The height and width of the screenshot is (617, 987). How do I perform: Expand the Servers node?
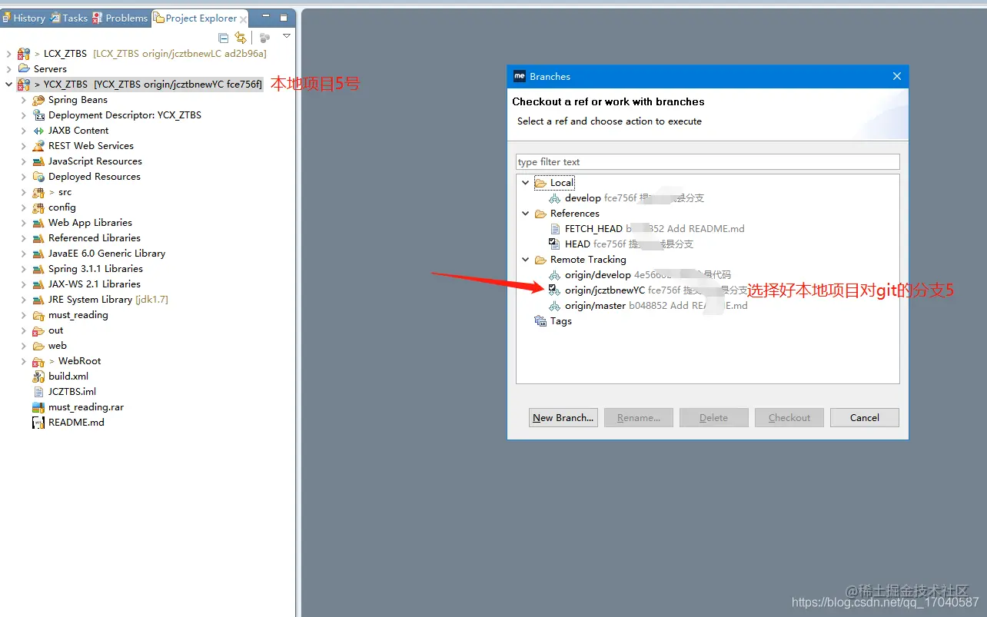point(9,69)
